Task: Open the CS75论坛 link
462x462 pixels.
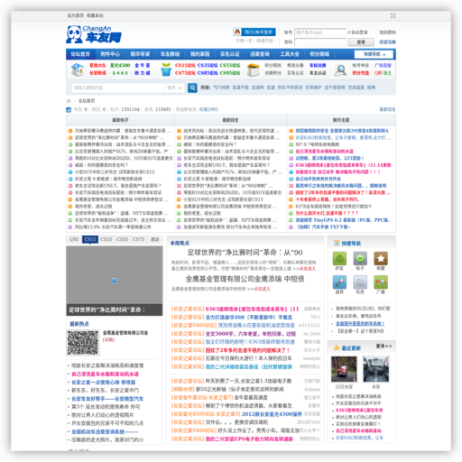Action: [185, 73]
